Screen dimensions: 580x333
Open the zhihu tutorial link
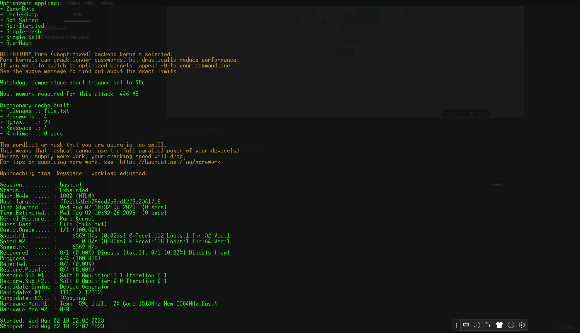(x=275, y=131)
